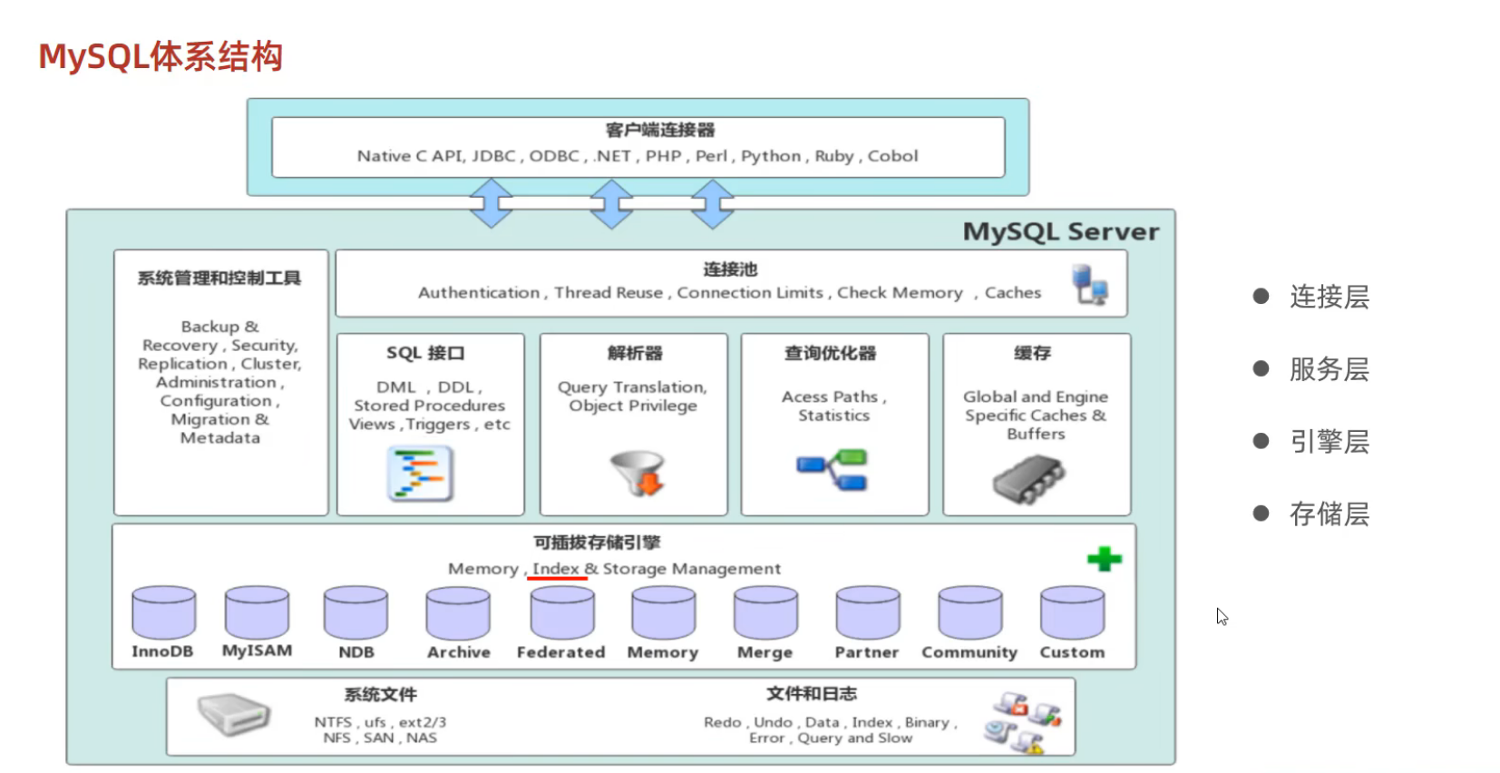Viewport: 1500px width, 773px height.
Task: Click the 引擎层 bullet item
Action: [x=1311, y=442]
